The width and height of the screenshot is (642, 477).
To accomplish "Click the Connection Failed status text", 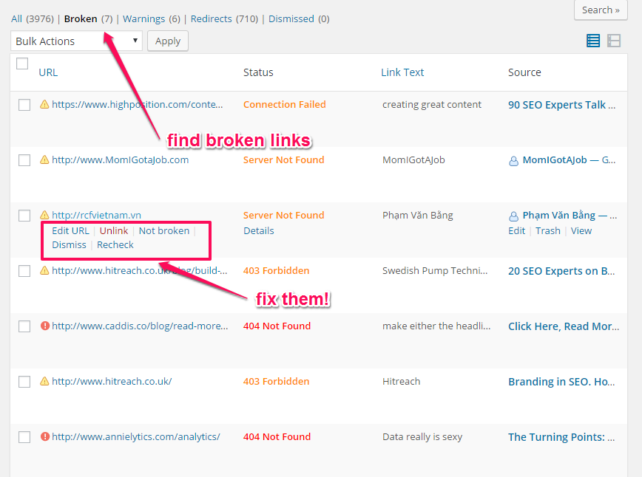I will coord(285,104).
